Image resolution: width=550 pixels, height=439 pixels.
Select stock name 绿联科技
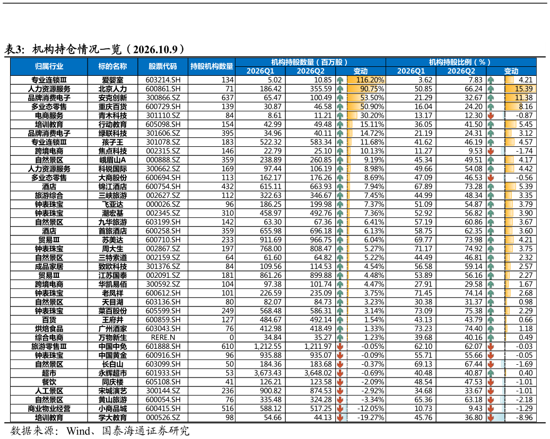click(112, 133)
